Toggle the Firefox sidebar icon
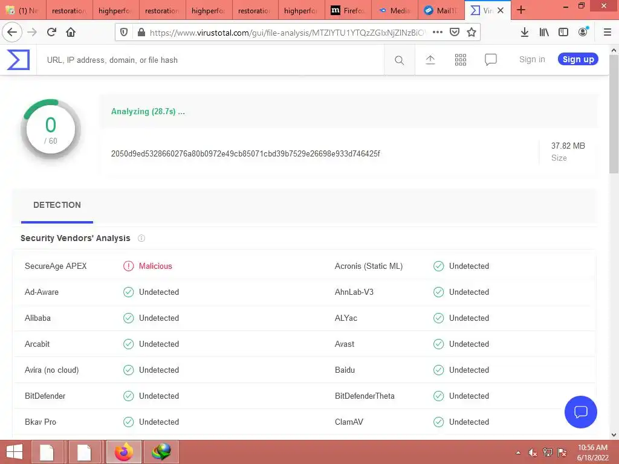This screenshot has height=464, width=619. tap(563, 33)
